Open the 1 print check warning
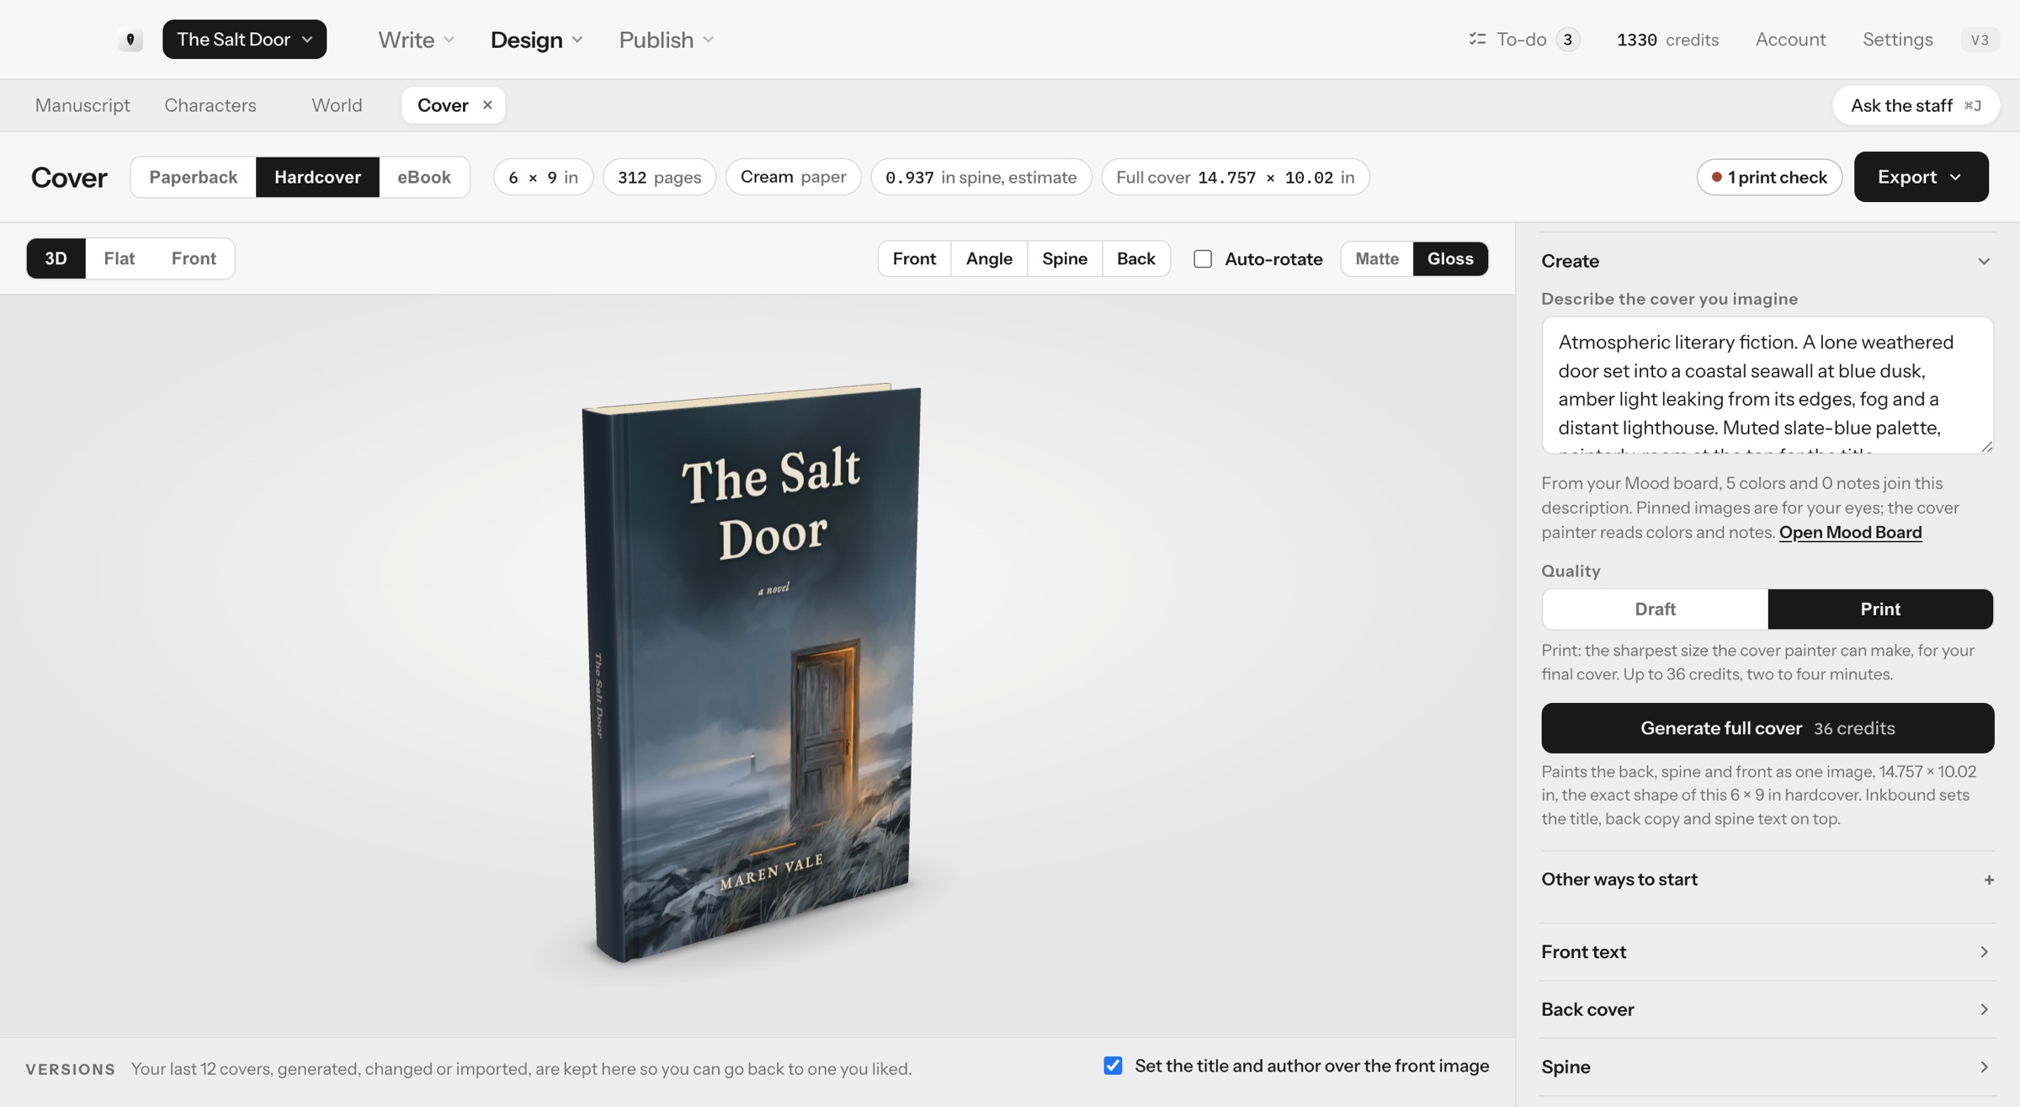Viewport: 2020px width, 1107px height. tap(1768, 177)
